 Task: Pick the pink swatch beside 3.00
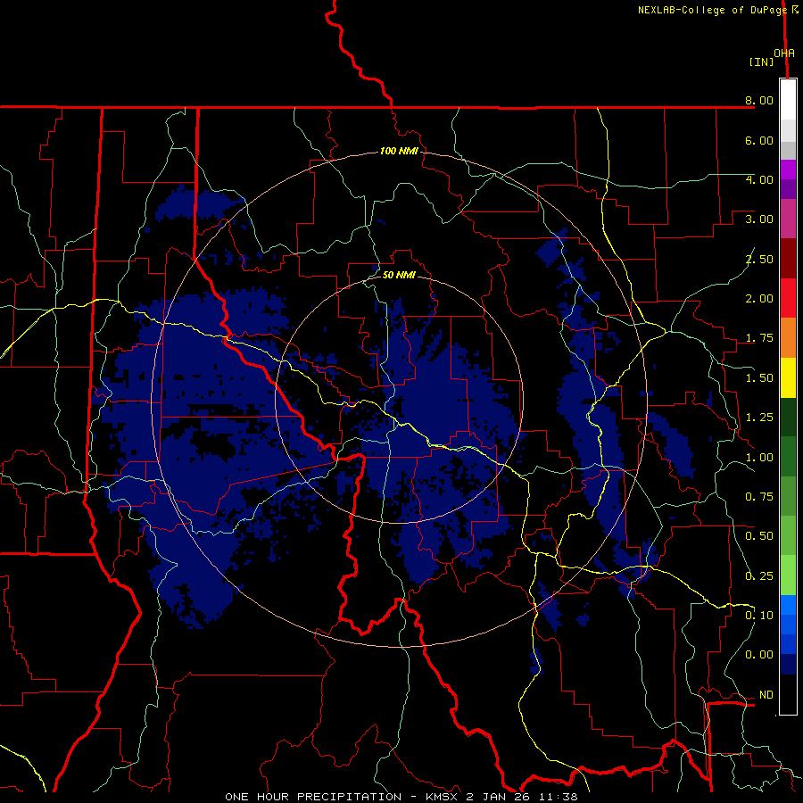[788, 219]
